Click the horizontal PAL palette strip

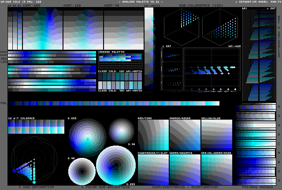(x=114, y=103)
